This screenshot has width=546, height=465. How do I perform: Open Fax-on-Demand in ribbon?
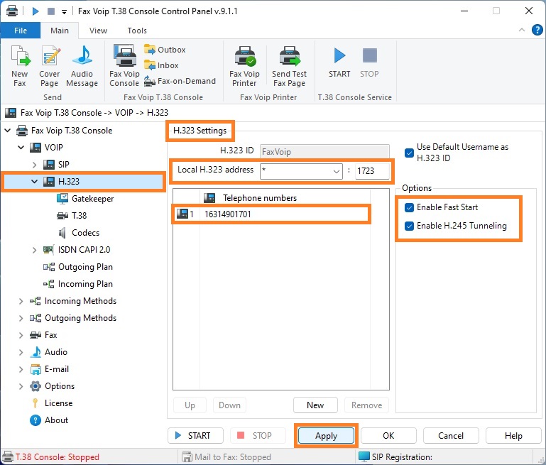point(180,81)
